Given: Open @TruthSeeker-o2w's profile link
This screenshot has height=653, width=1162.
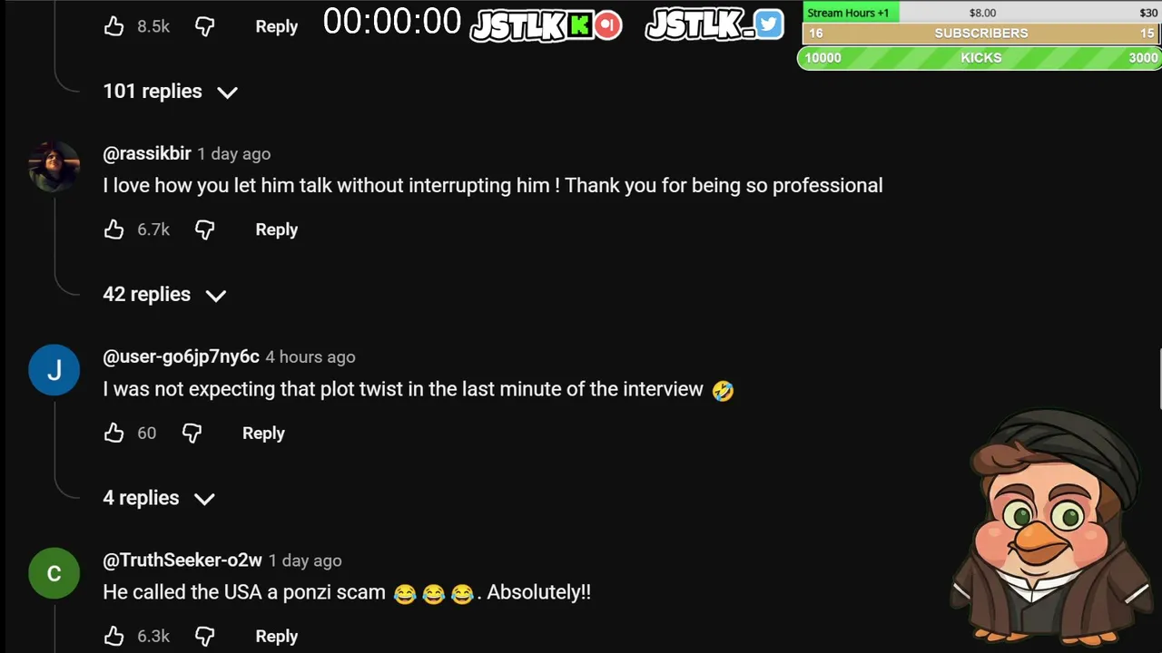Looking at the screenshot, I should [182, 560].
